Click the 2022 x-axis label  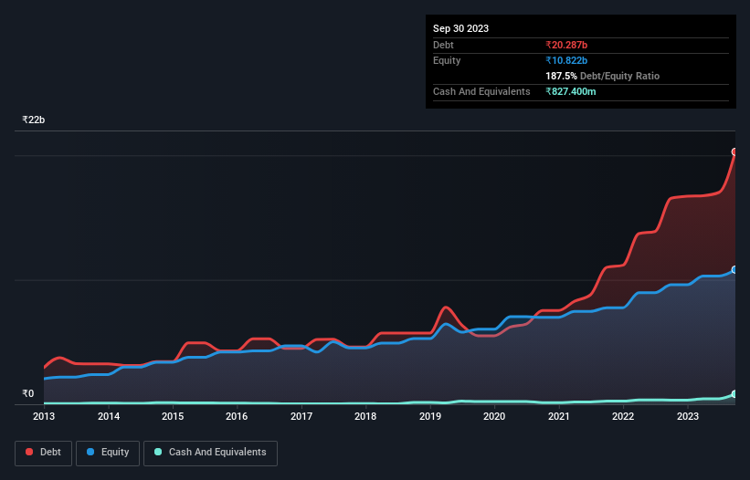tap(623, 416)
